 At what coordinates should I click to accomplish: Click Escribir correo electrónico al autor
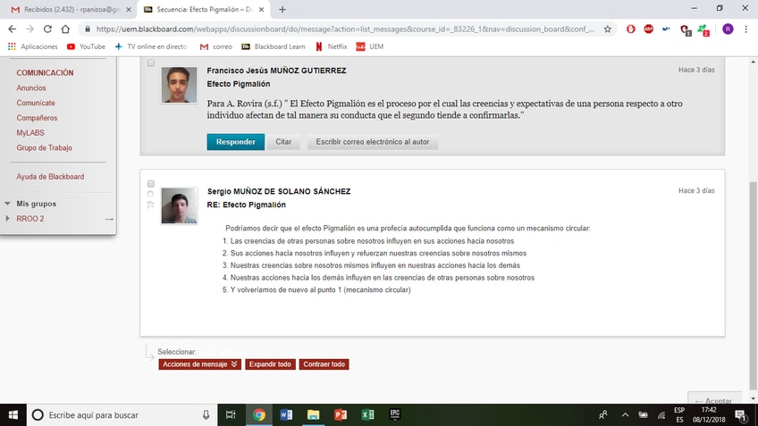coord(372,142)
